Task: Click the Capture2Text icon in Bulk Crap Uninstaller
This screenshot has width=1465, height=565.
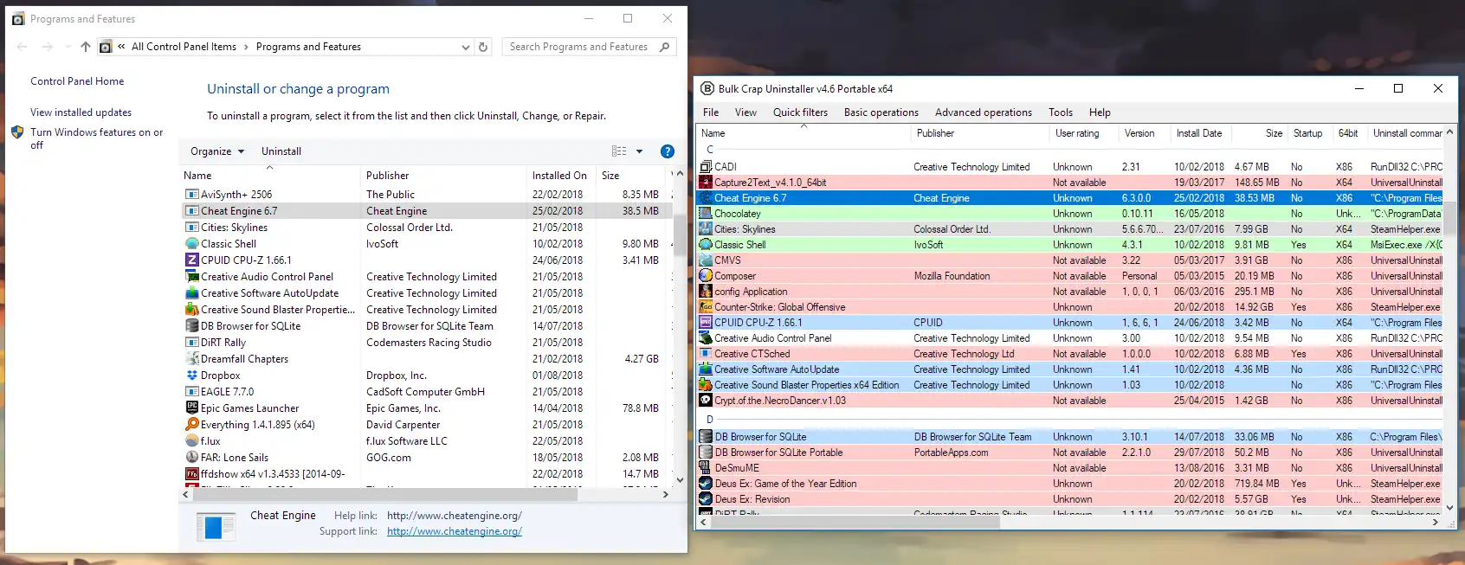Action: tap(706, 183)
